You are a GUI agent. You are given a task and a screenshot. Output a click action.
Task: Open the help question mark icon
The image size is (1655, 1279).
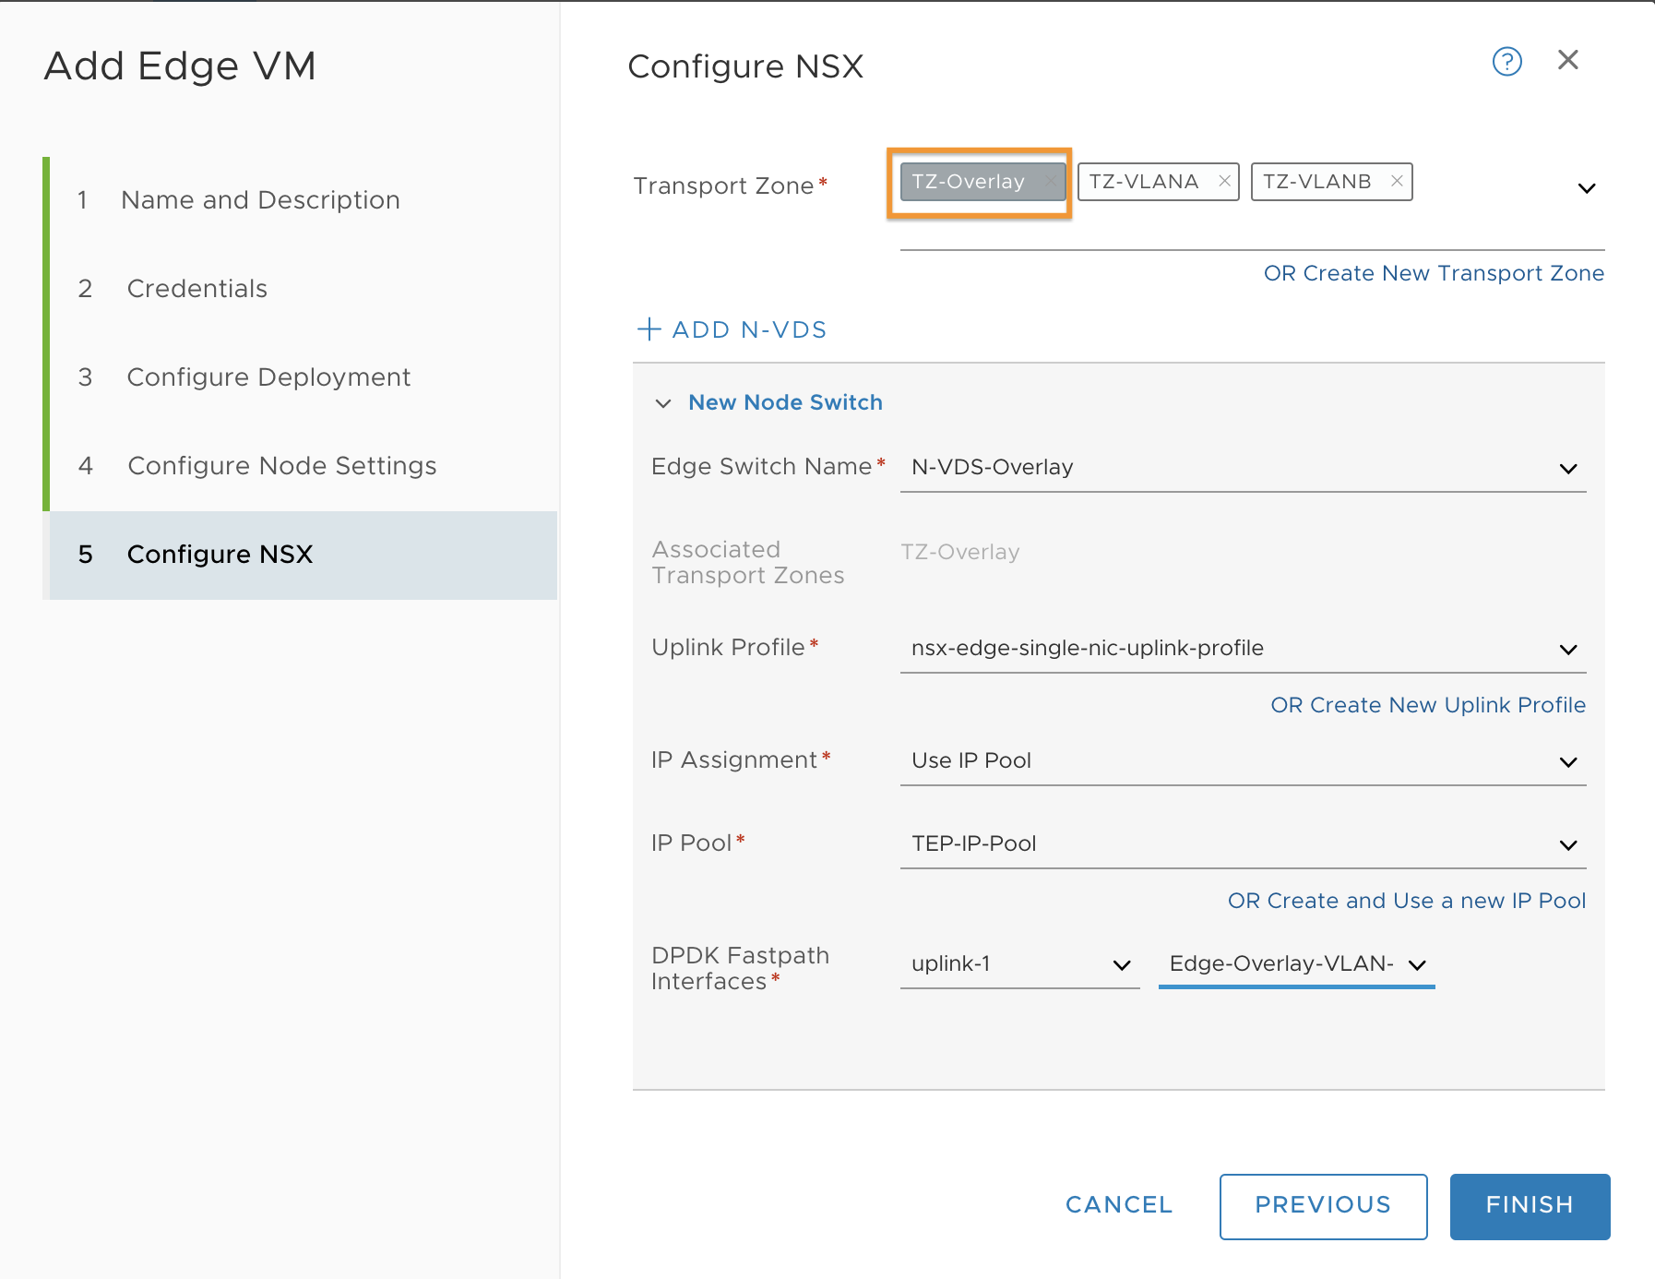(1506, 62)
